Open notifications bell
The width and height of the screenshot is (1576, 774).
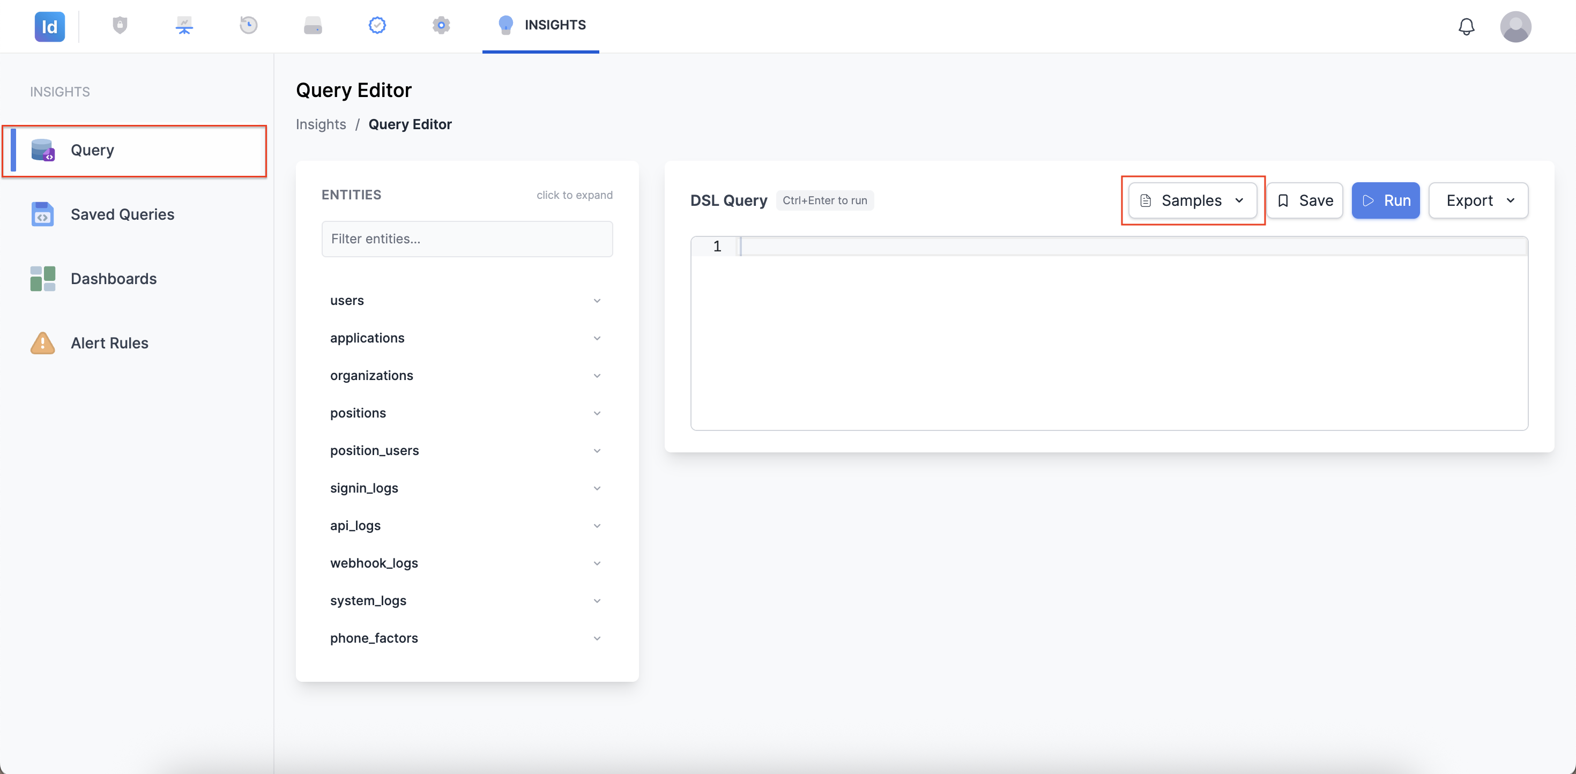[x=1467, y=26]
